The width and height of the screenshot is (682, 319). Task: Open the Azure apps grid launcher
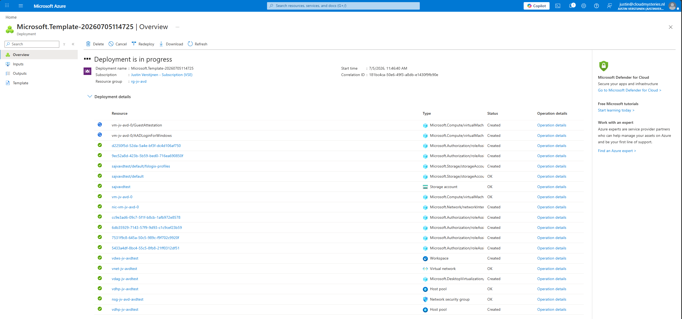click(x=7, y=6)
